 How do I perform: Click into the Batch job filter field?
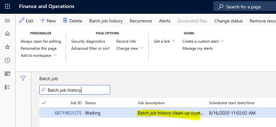pyautogui.click(x=75, y=90)
